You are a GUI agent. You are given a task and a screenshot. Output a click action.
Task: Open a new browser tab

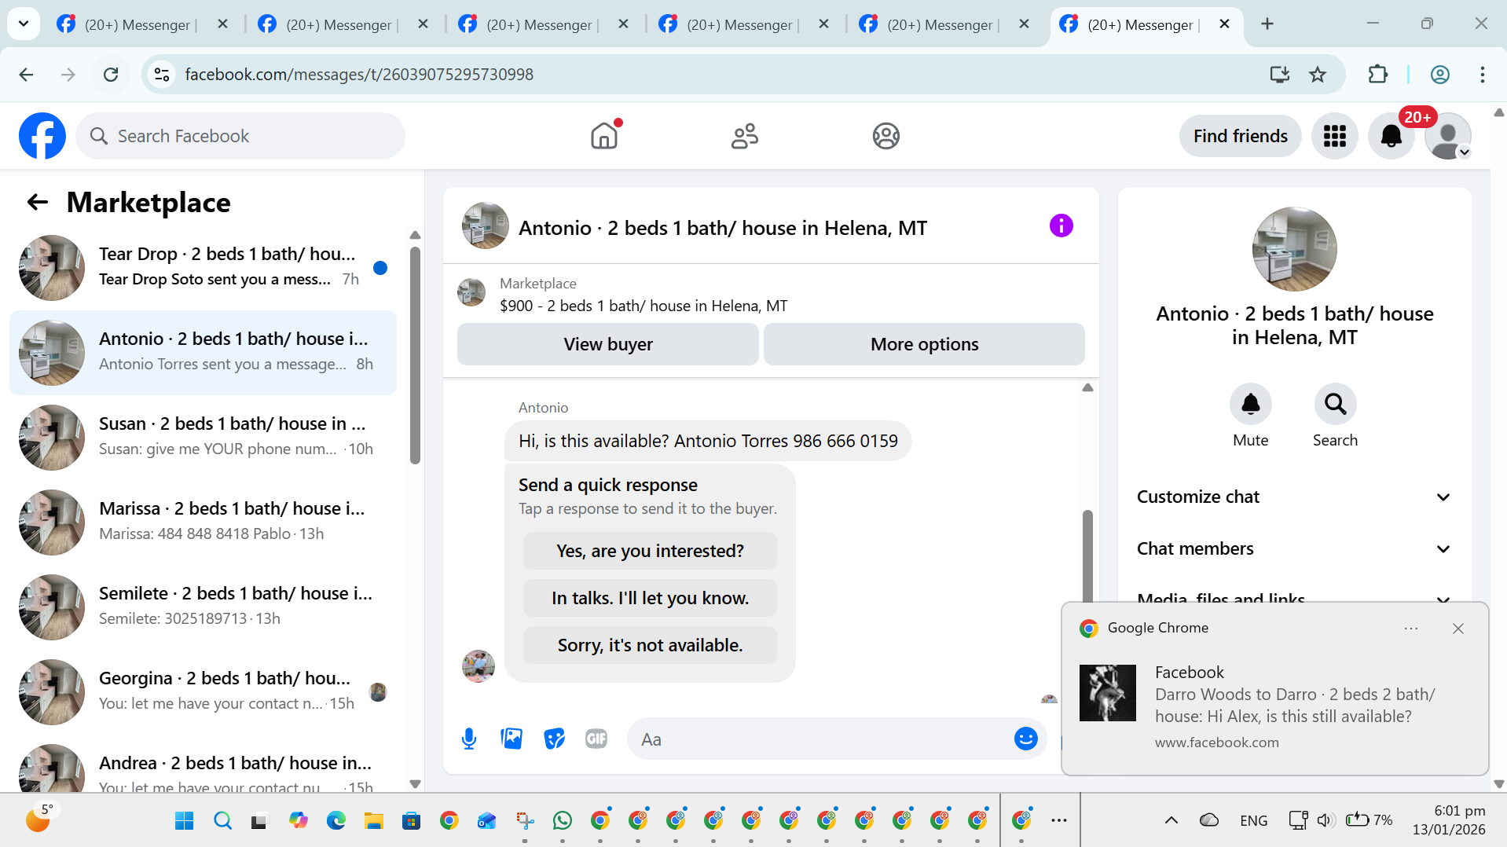tap(1267, 24)
